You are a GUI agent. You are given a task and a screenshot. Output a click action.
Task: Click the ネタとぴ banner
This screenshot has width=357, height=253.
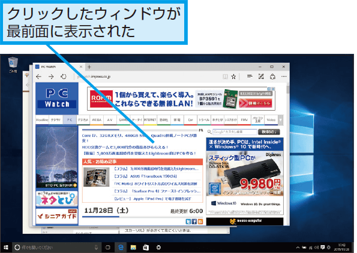click(x=56, y=199)
